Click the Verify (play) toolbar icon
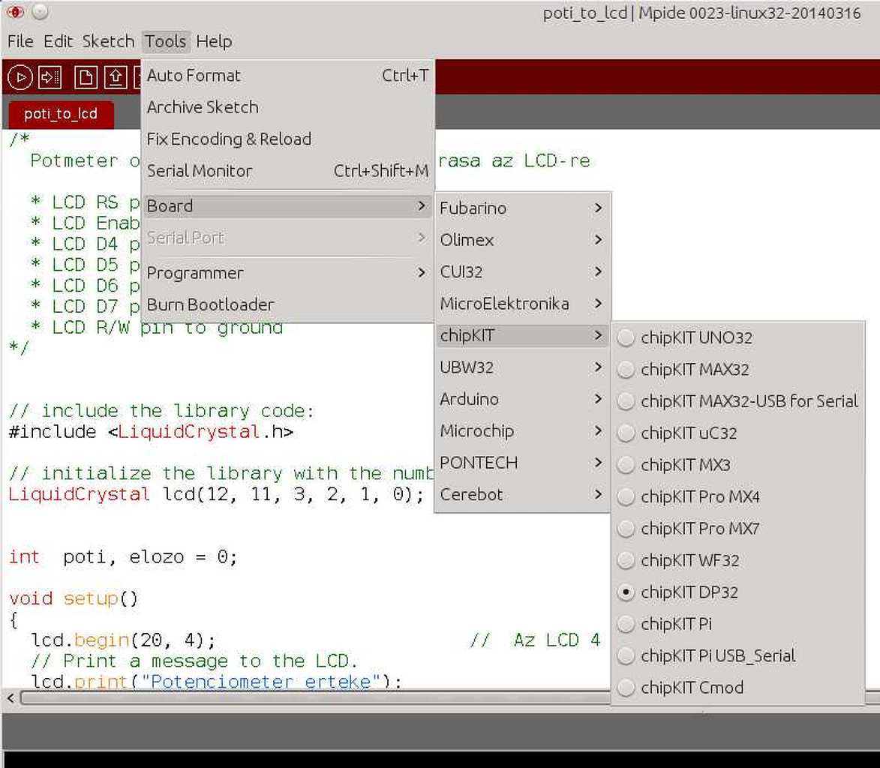 pos(20,77)
